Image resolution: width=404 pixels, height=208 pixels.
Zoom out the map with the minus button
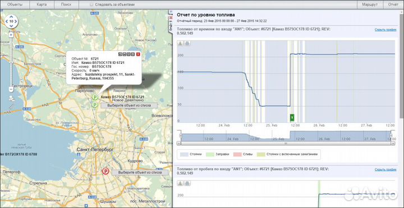[11, 90]
